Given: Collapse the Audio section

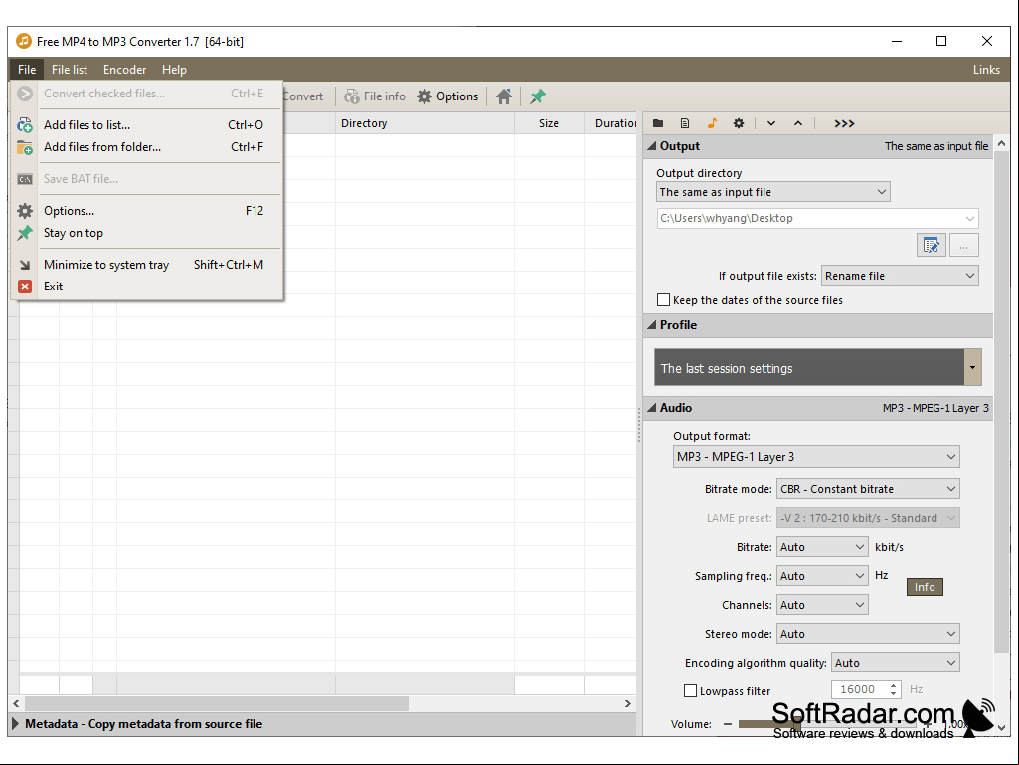Looking at the screenshot, I should (x=652, y=408).
